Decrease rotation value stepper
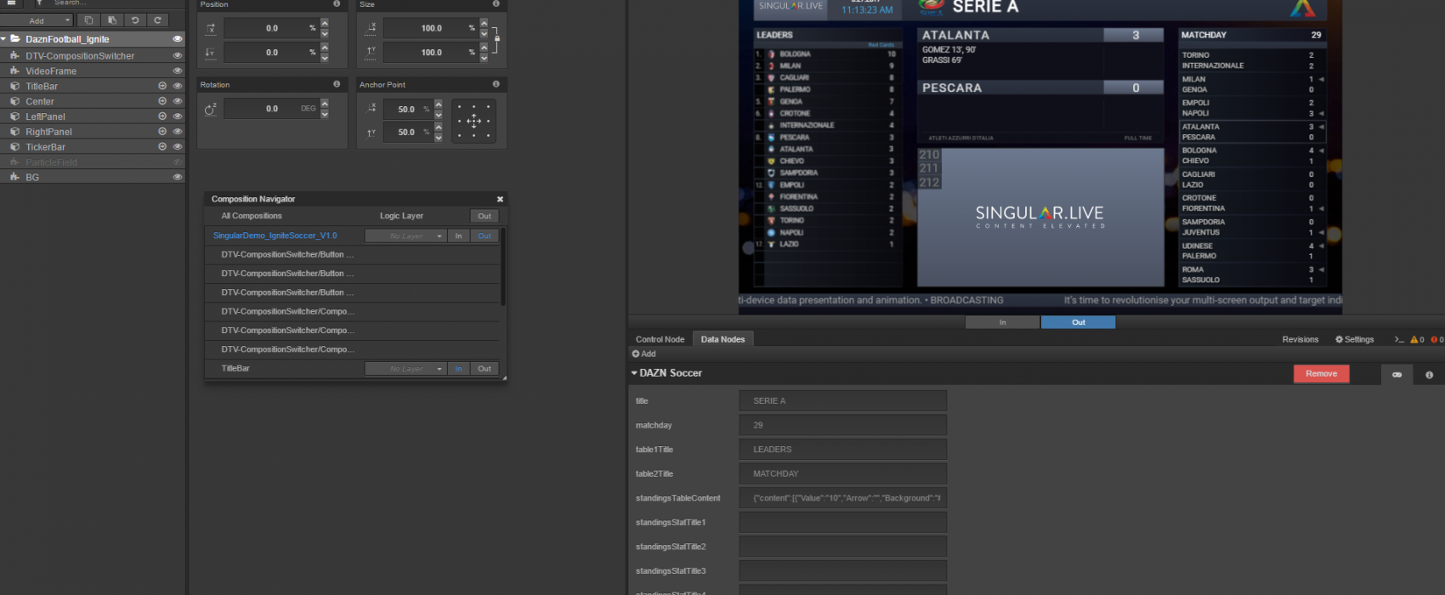The image size is (1445, 595). (324, 113)
